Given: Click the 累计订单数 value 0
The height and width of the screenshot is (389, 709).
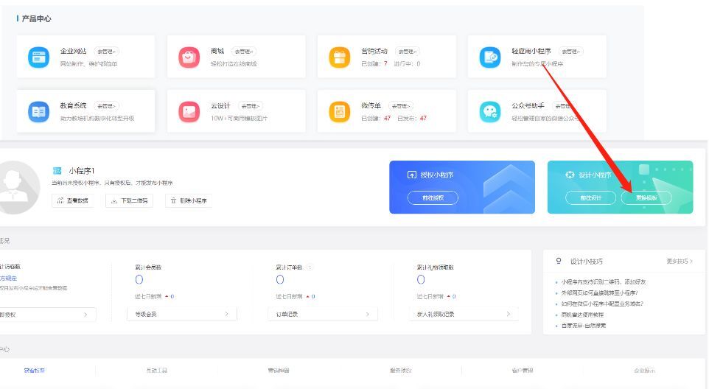Looking at the screenshot, I should (x=280, y=280).
